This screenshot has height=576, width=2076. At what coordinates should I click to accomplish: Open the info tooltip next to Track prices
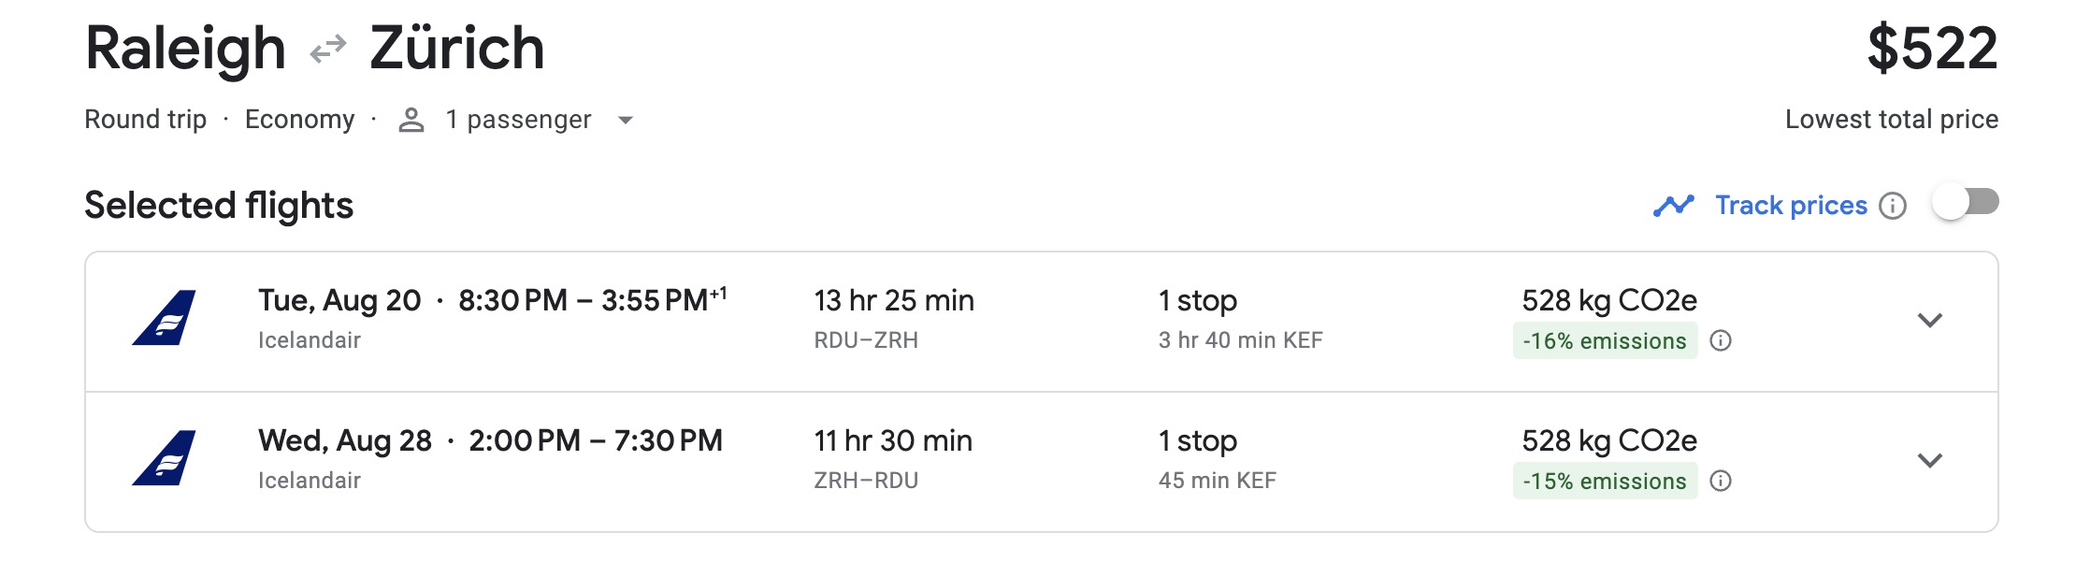tap(1895, 206)
